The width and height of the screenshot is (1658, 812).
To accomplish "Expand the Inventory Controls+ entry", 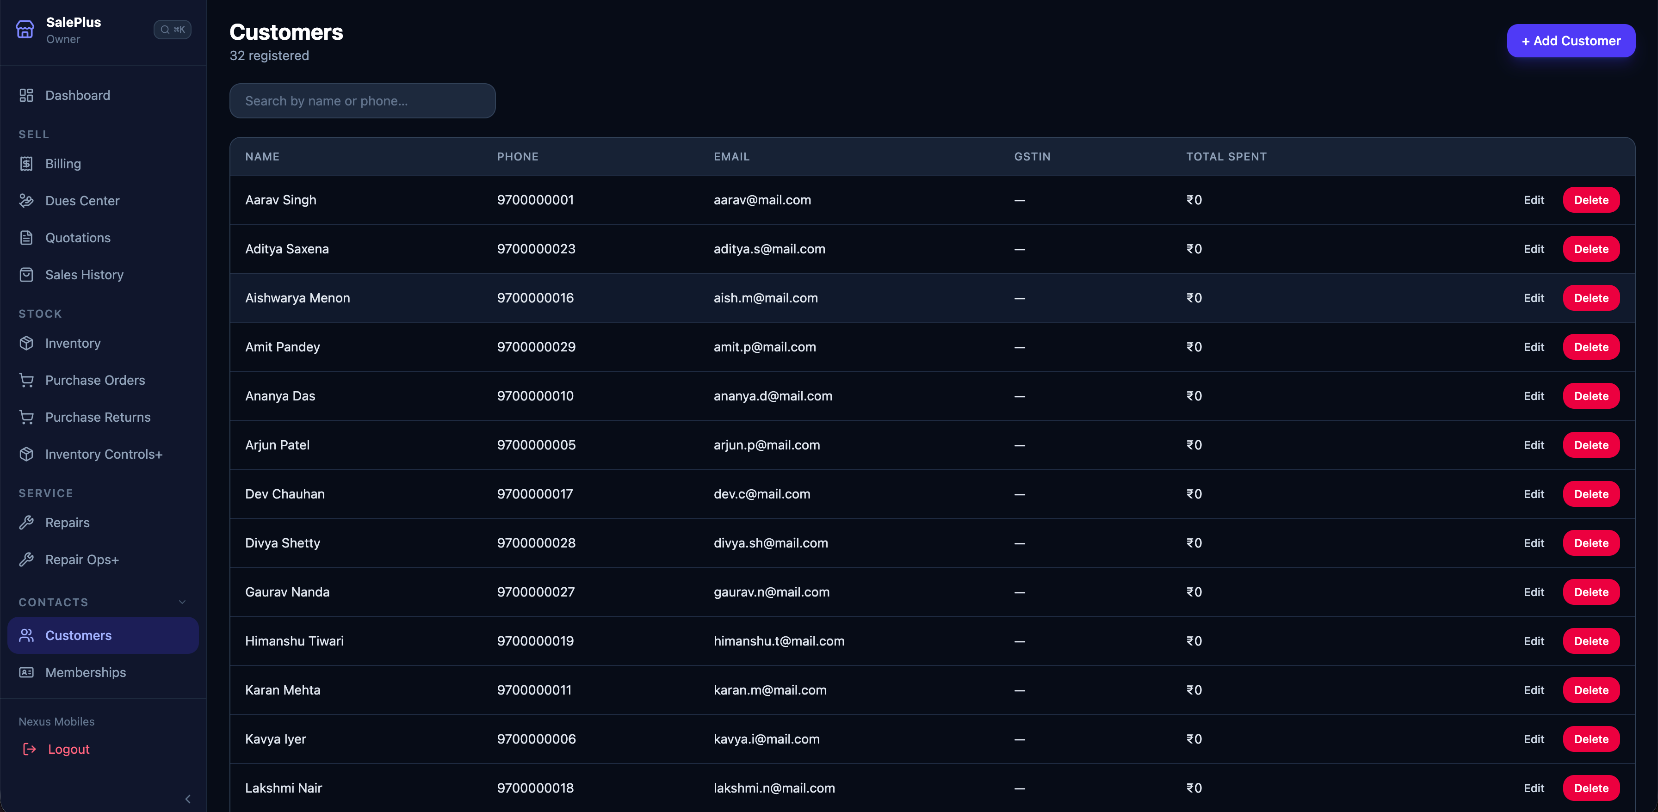I will [x=104, y=454].
